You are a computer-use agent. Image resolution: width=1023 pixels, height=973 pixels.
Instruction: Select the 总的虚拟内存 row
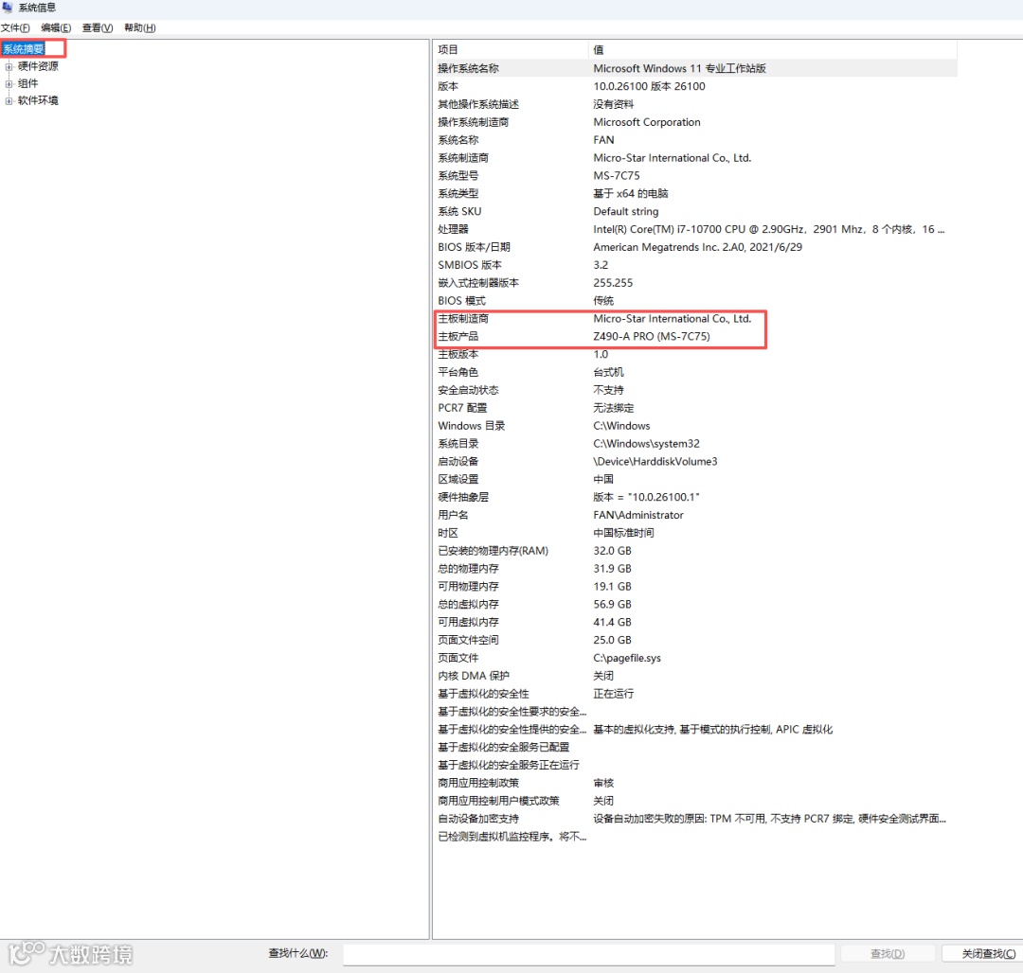pos(695,604)
